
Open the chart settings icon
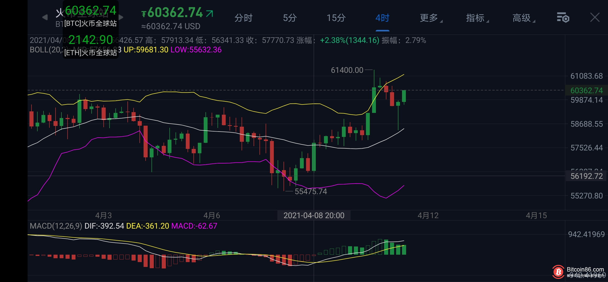(x=563, y=18)
